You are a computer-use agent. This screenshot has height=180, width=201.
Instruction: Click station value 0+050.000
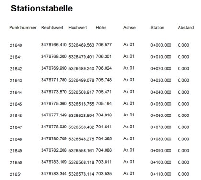(161, 104)
